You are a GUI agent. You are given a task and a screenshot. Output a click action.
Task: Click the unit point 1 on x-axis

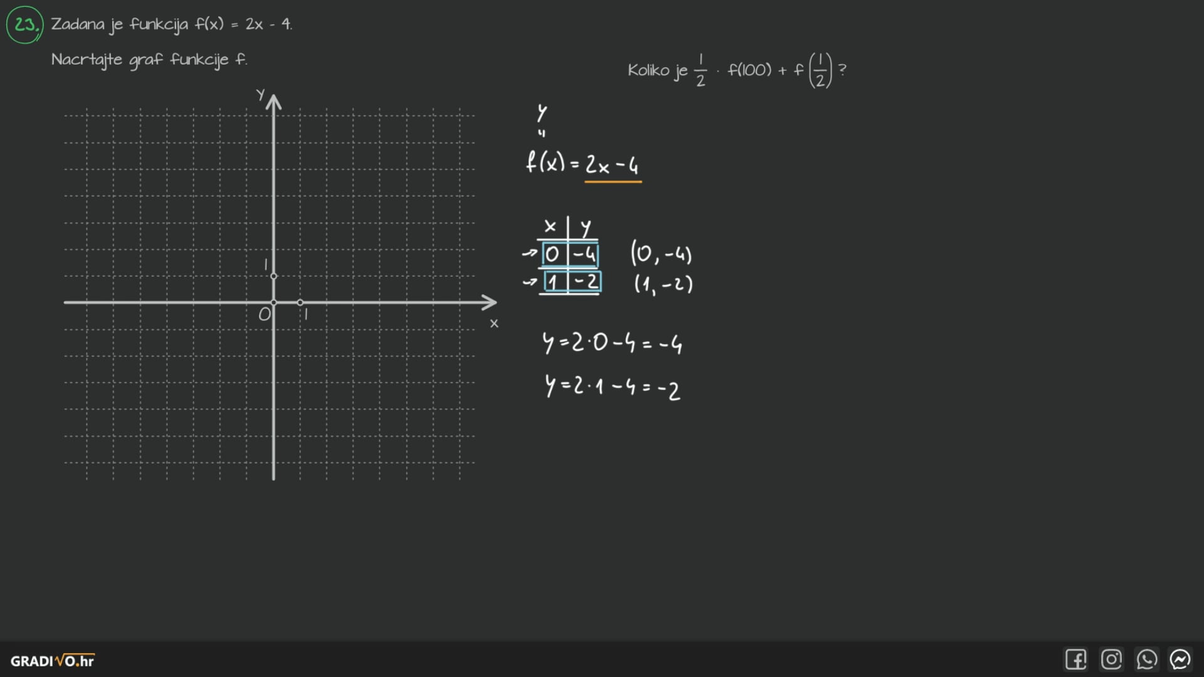pos(300,303)
